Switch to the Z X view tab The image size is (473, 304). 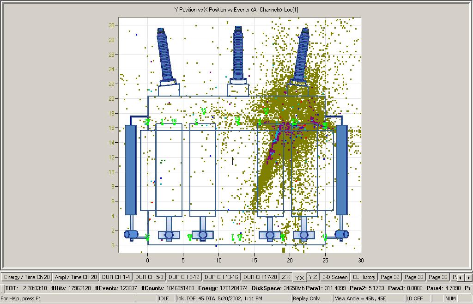tap(286, 277)
